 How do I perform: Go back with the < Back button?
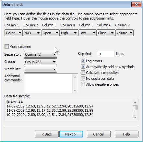click(x=47, y=134)
